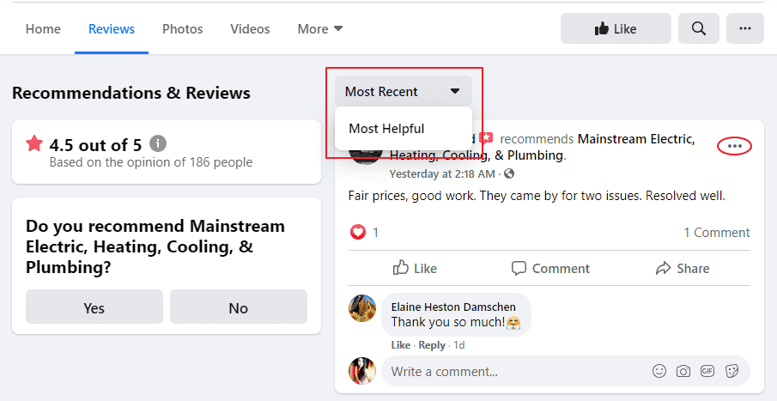The image size is (777, 401).
Task: Click the Comment button on the review
Action: [550, 268]
